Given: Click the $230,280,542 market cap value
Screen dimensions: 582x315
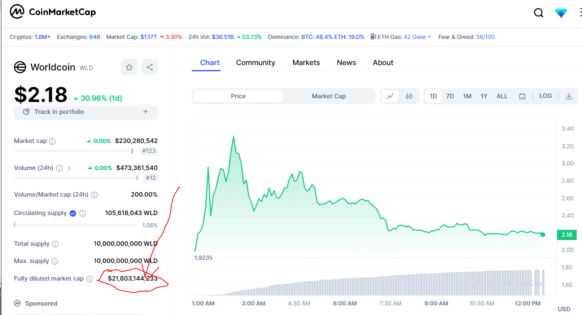Looking at the screenshot, I should (136, 141).
